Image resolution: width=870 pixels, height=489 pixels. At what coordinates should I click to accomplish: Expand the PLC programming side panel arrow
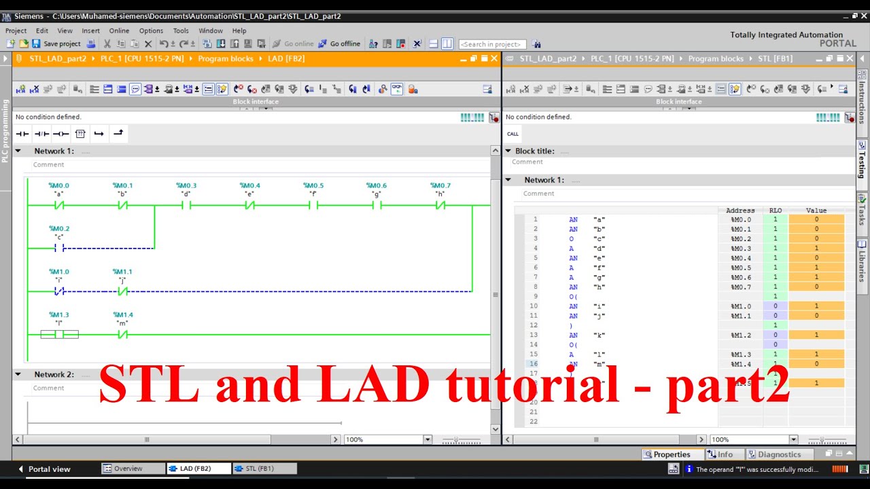click(x=5, y=58)
